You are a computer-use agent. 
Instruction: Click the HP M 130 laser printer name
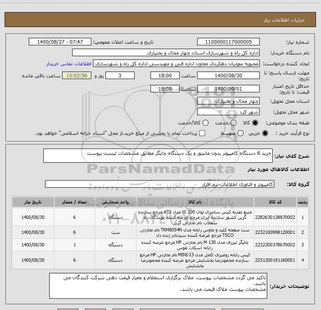[x=195, y=245]
